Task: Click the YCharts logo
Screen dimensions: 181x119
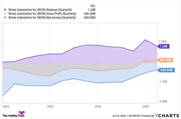Action: coord(167,116)
